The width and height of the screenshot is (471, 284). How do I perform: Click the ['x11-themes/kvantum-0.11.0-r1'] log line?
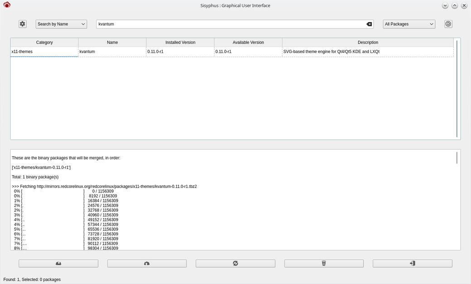click(x=41, y=168)
